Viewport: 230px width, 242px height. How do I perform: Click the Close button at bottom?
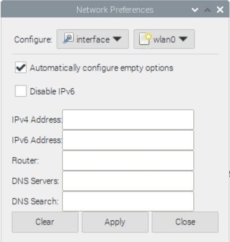pos(185,222)
